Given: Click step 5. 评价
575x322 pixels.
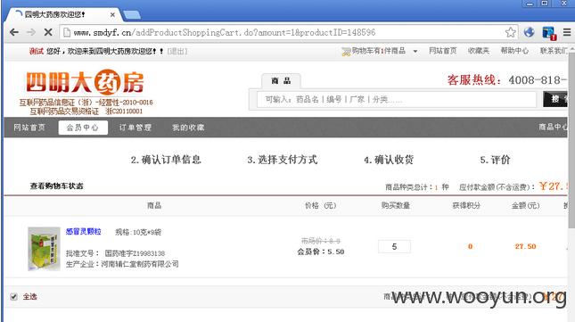Looking at the screenshot, I should tap(495, 160).
